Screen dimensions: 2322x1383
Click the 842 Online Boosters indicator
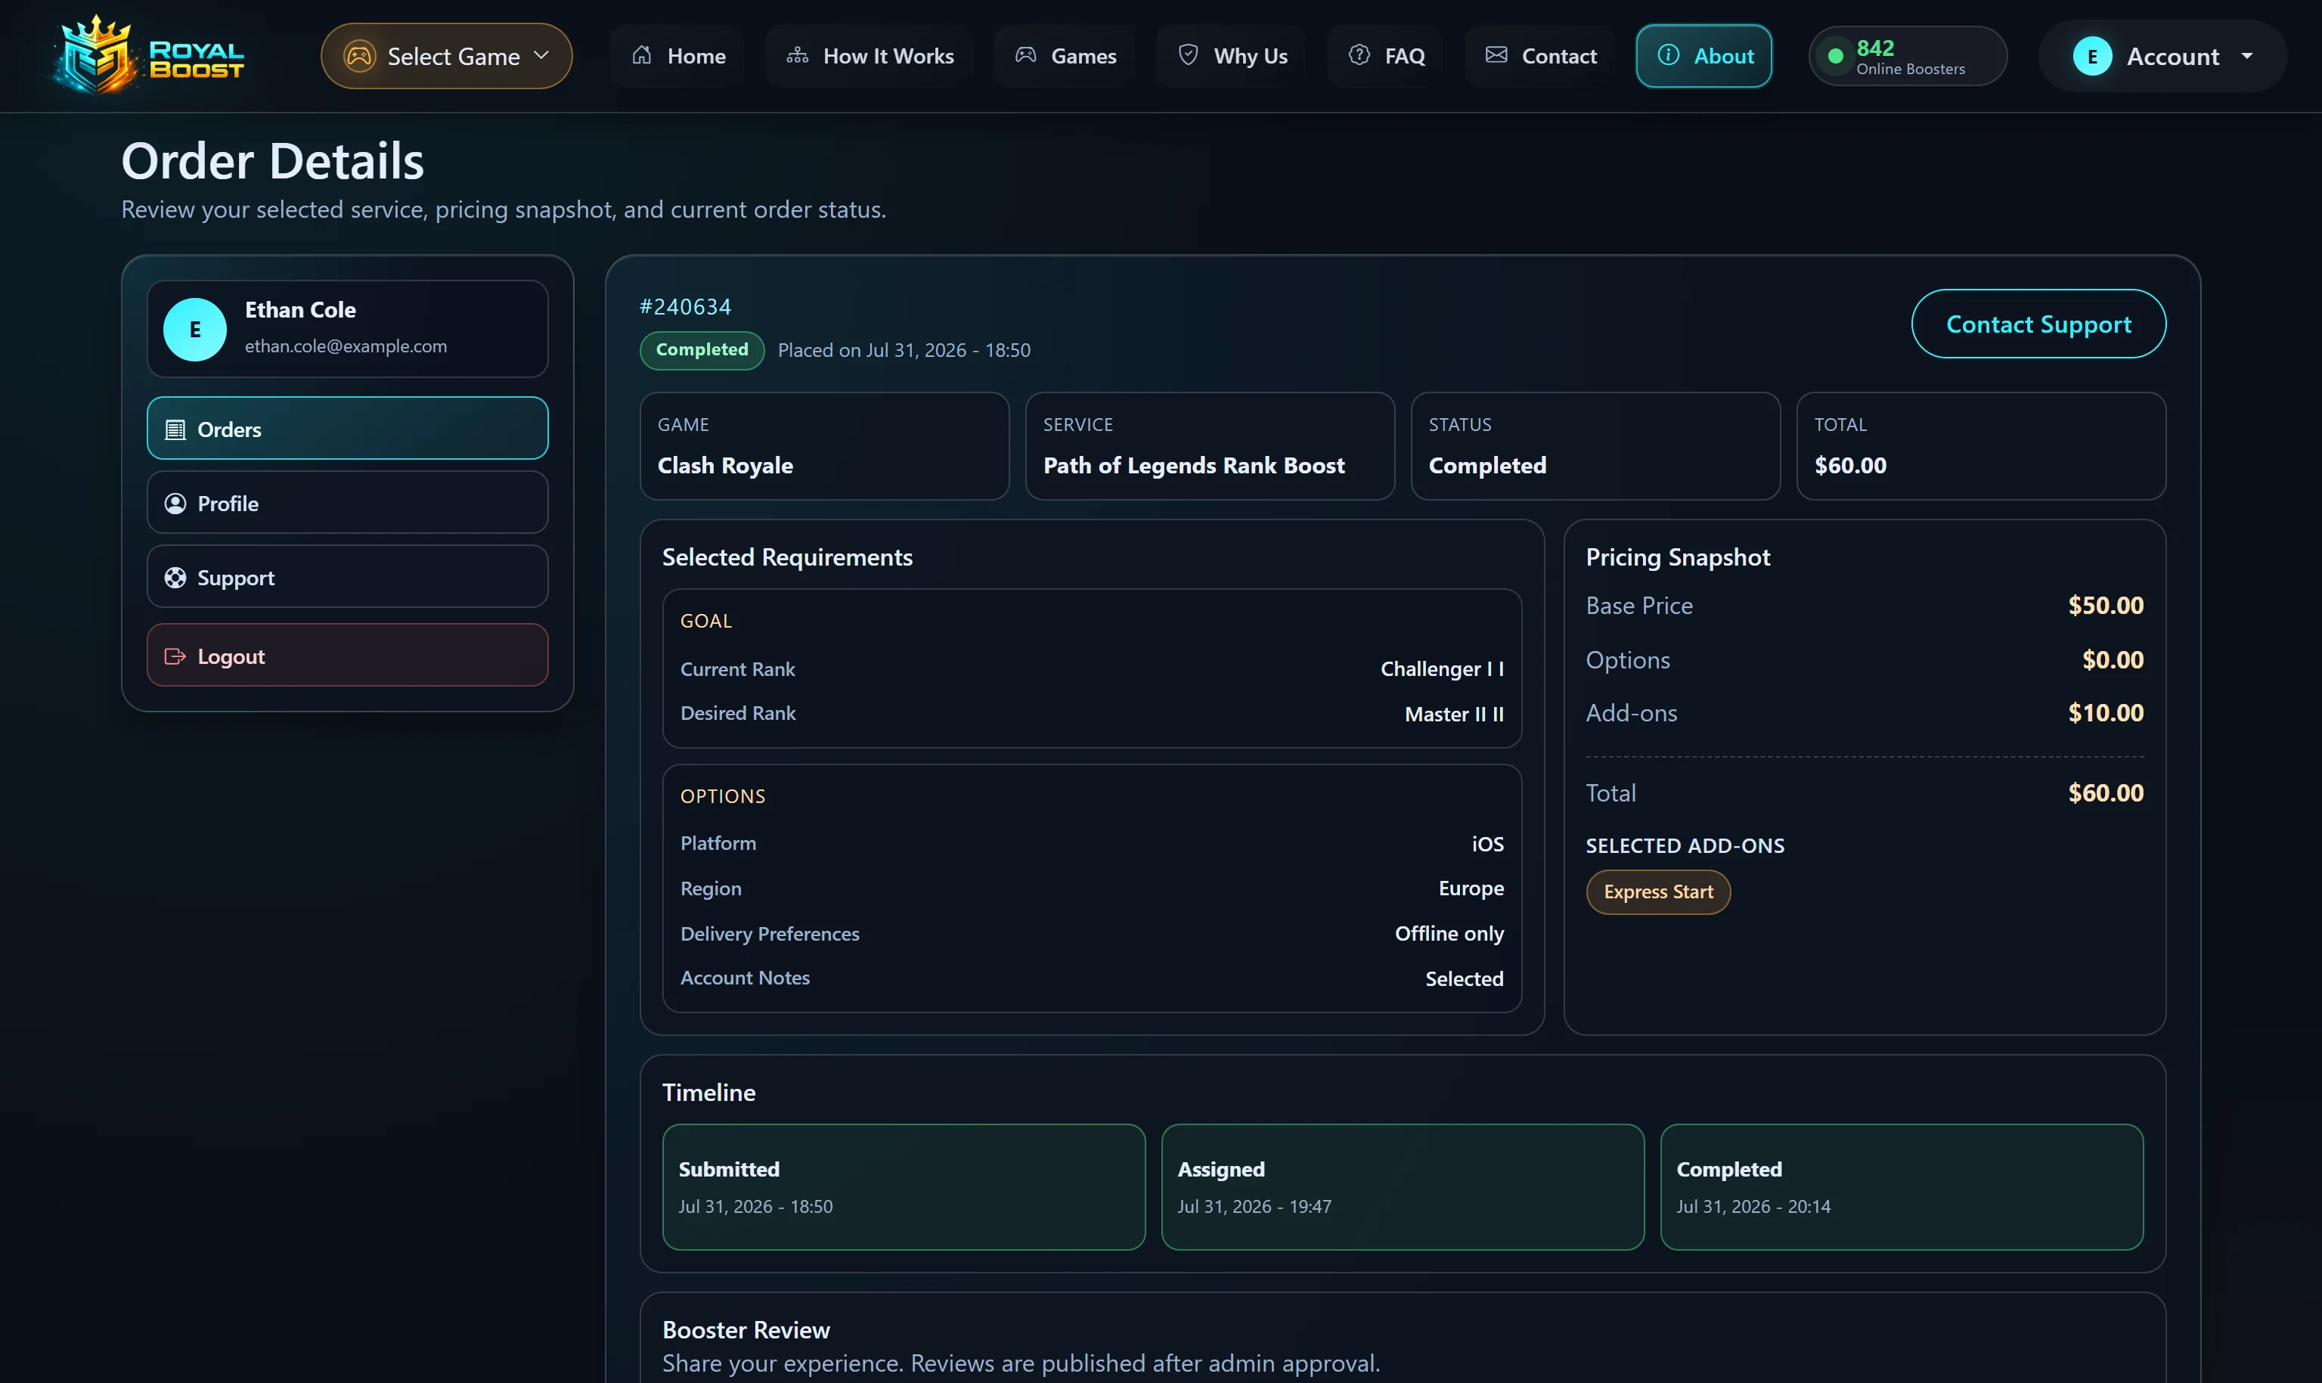click(x=1908, y=56)
